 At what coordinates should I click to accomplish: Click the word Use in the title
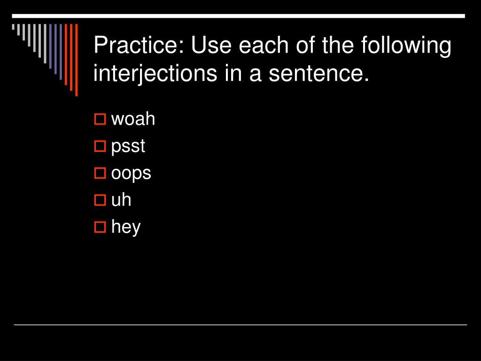point(211,45)
